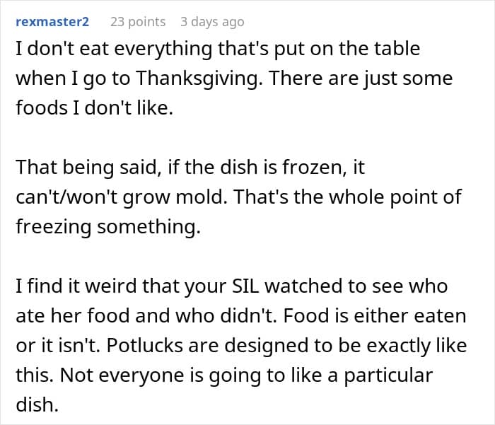Click the 3 days ago timestamp
The image size is (495, 425).
tap(211, 22)
